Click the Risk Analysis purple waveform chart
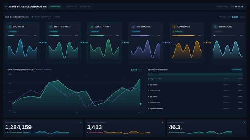 (146, 49)
